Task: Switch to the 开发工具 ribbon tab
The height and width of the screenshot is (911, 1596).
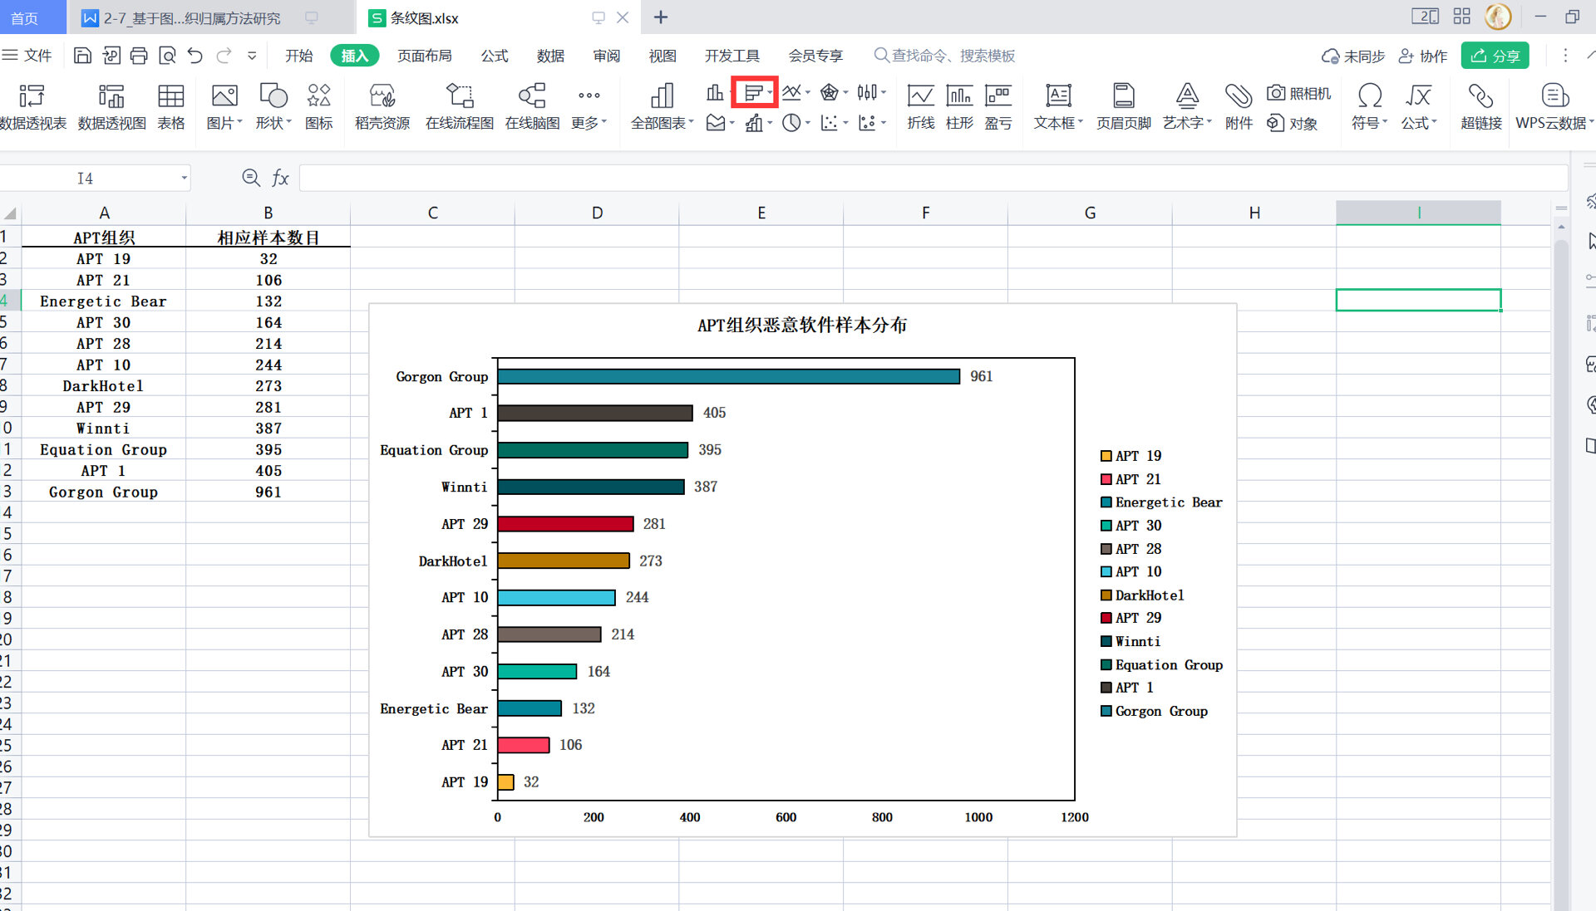Action: (x=731, y=56)
